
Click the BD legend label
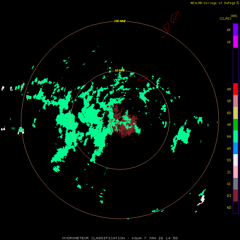click(x=229, y=113)
